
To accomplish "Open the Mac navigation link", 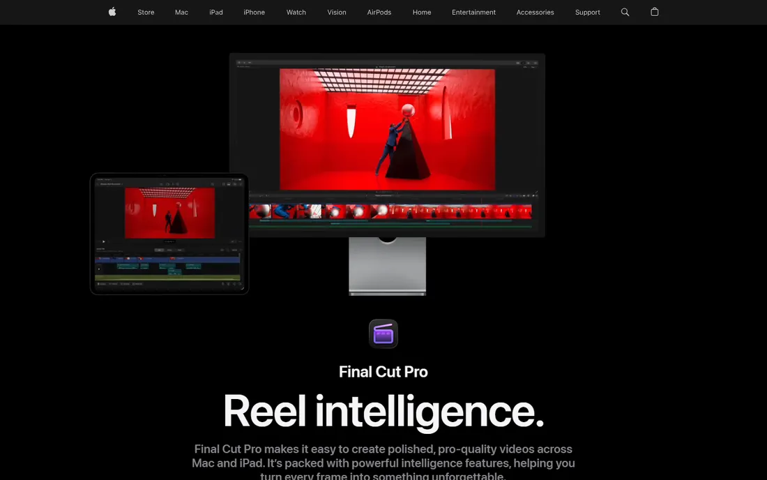I will pos(181,13).
